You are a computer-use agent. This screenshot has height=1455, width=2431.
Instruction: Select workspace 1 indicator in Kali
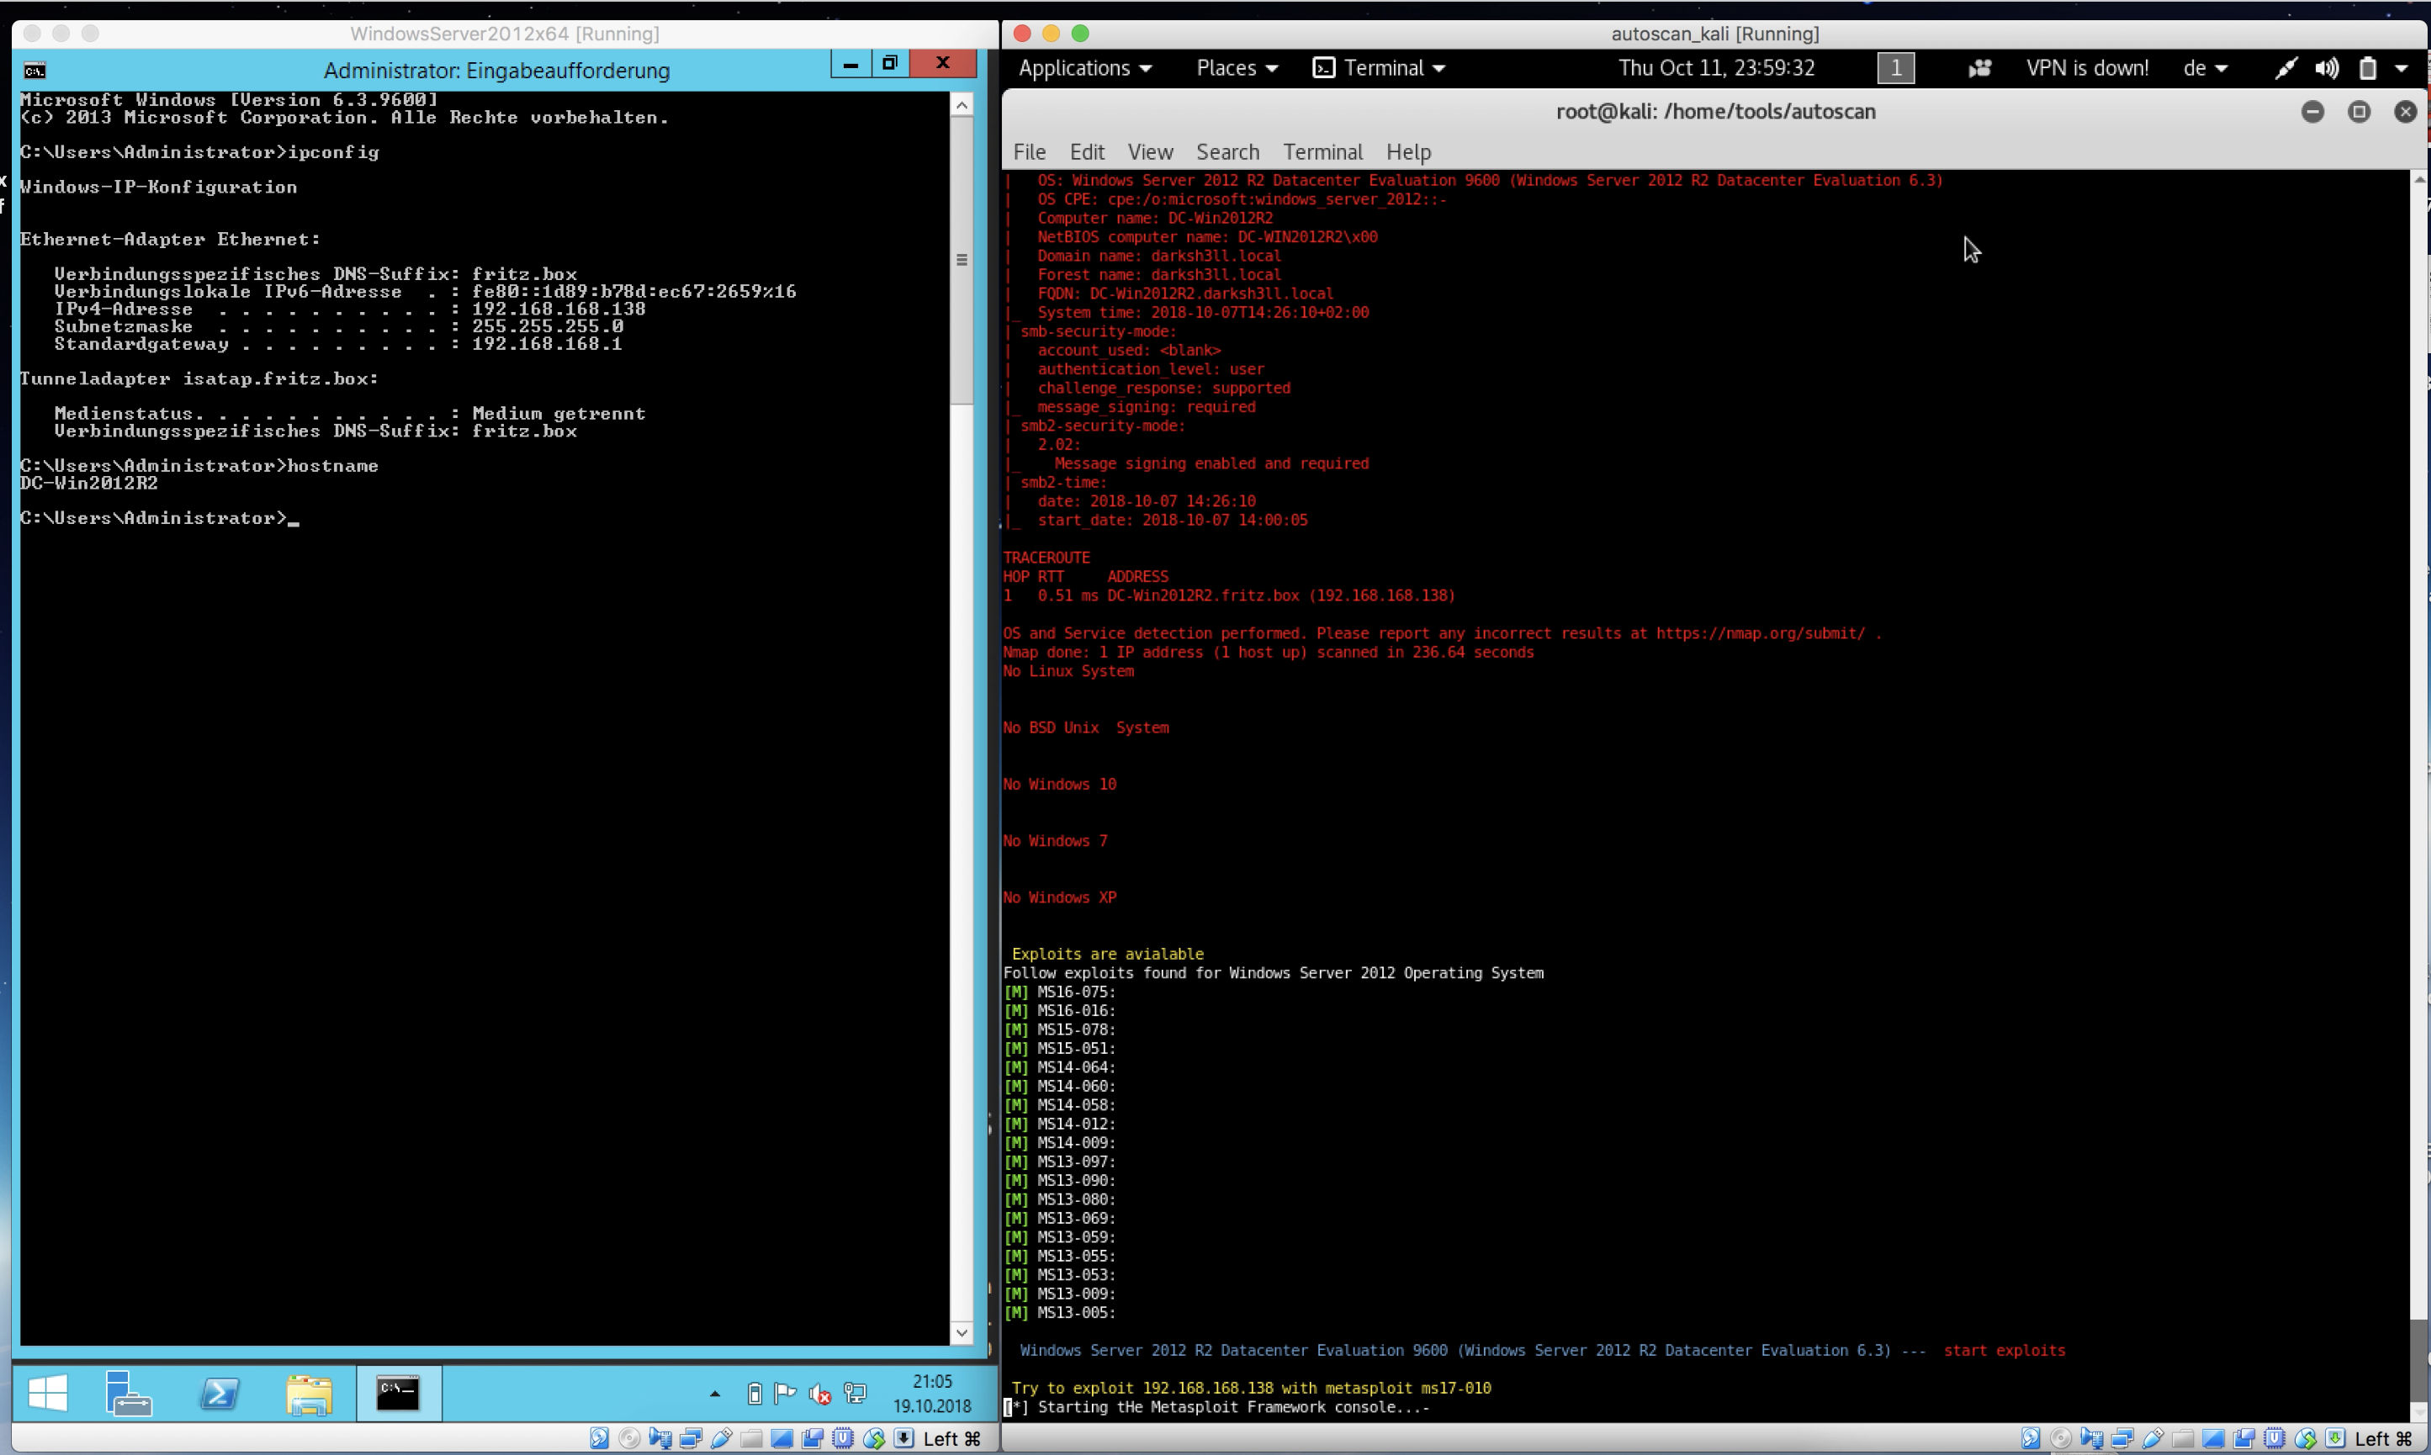click(x=1895, y=67)
